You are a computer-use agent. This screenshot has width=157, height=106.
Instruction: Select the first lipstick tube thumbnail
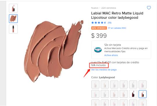pos(13,8)
